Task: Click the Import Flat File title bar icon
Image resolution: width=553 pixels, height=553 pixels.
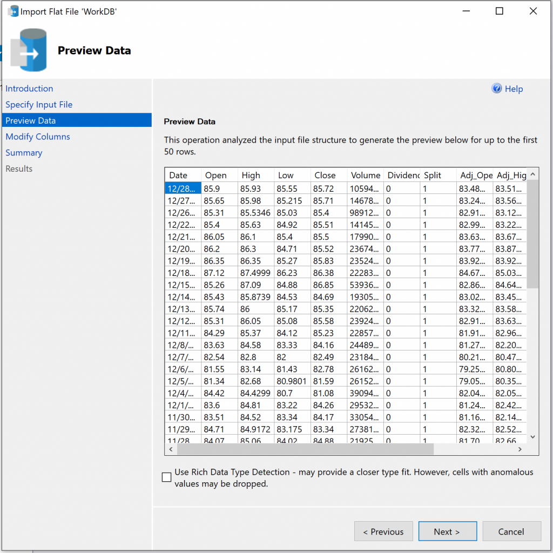Action: pos(13,11)
